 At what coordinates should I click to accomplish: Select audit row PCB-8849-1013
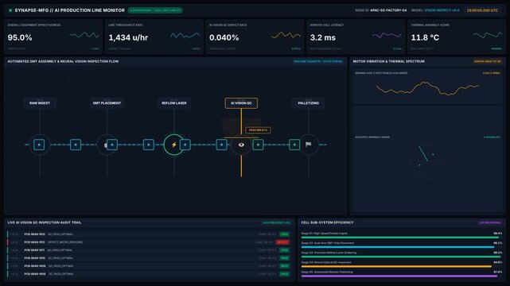(149, 234)
